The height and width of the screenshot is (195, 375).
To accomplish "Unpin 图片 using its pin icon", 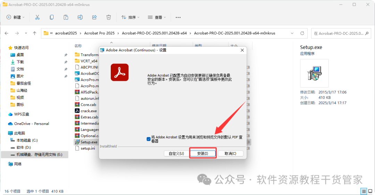I will (x=66, y=76).
